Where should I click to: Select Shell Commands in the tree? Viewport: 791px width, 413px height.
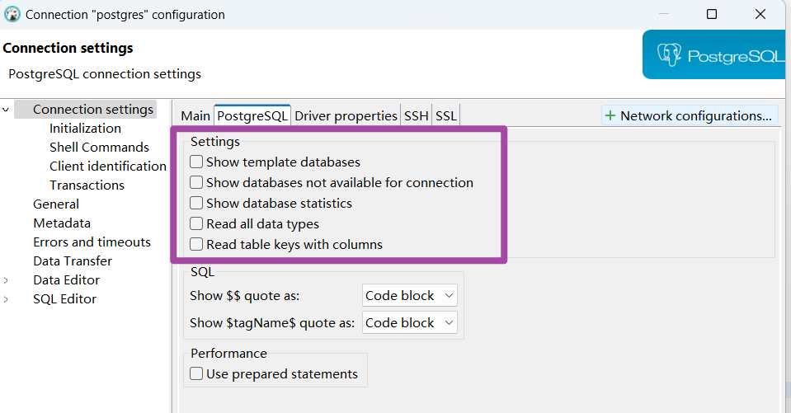(99, 148)
